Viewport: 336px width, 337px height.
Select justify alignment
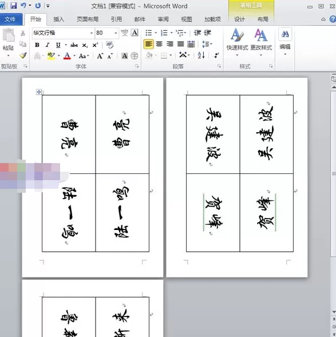[180, 44]
